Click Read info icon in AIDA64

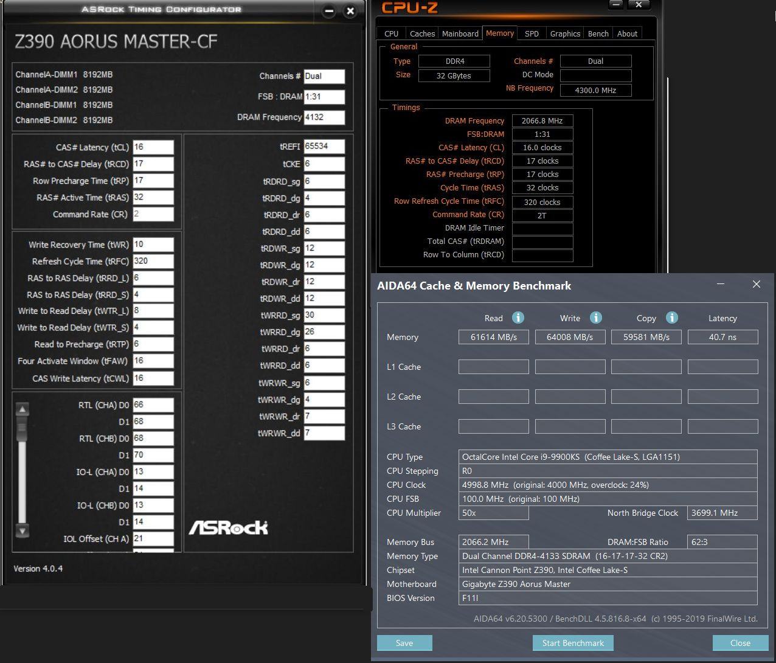(518, 318)
